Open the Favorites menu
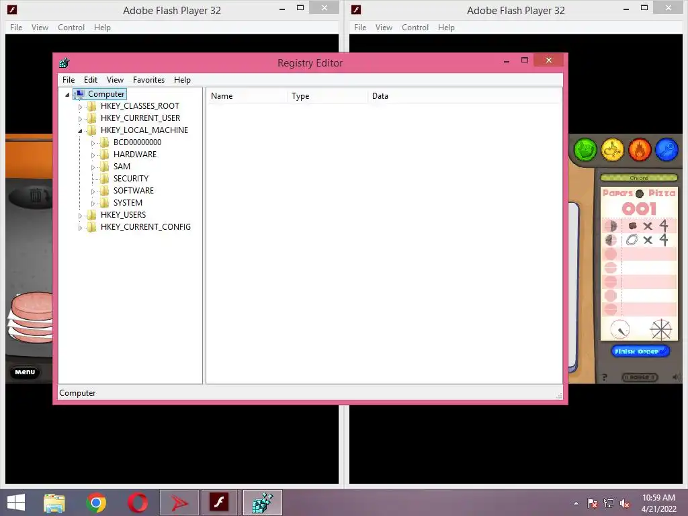The height and width of the screenshot is (516, 688). (x=148, y=80)
